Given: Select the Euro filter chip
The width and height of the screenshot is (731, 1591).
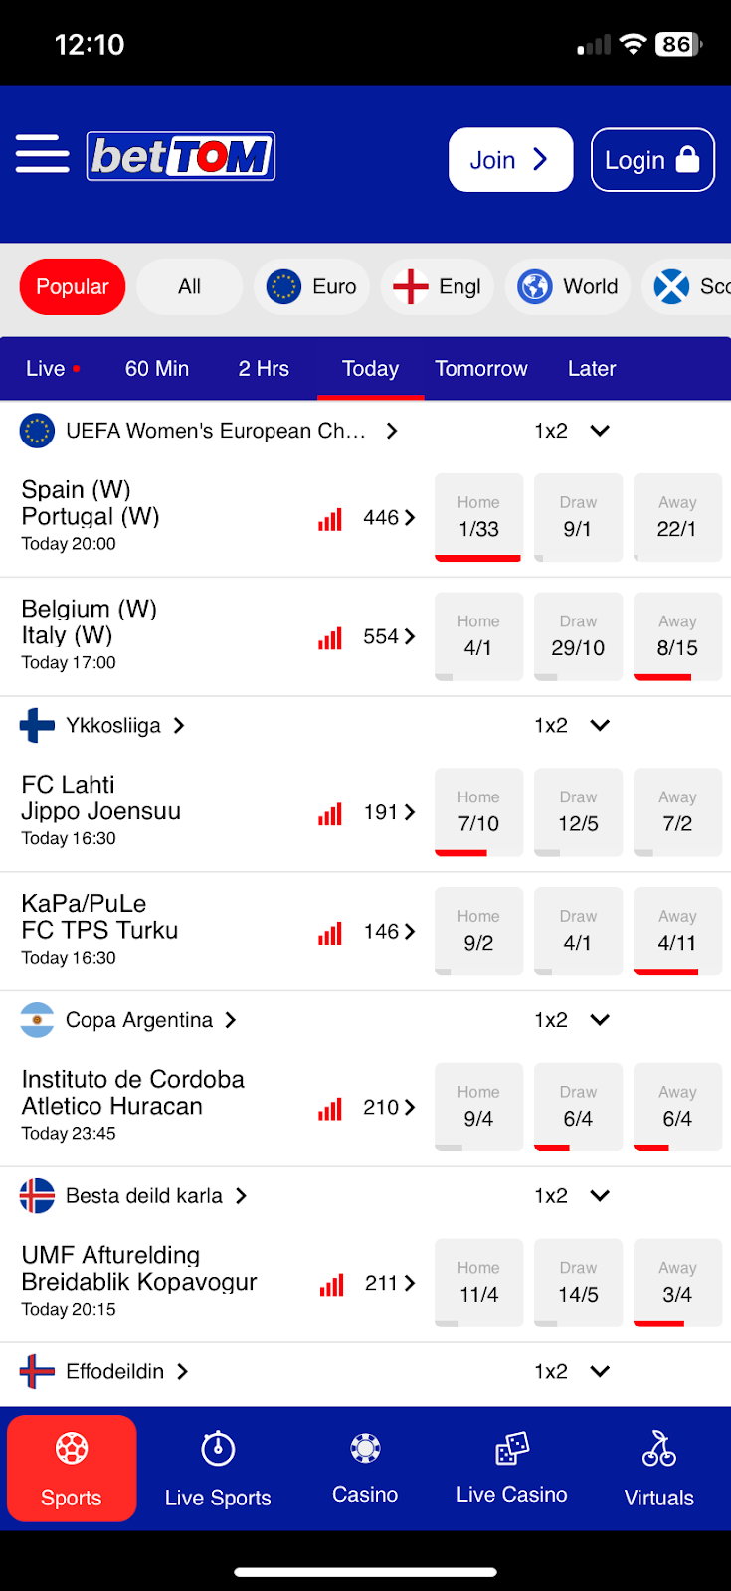Looking at the screenshot, I should (x=311, y=287).
